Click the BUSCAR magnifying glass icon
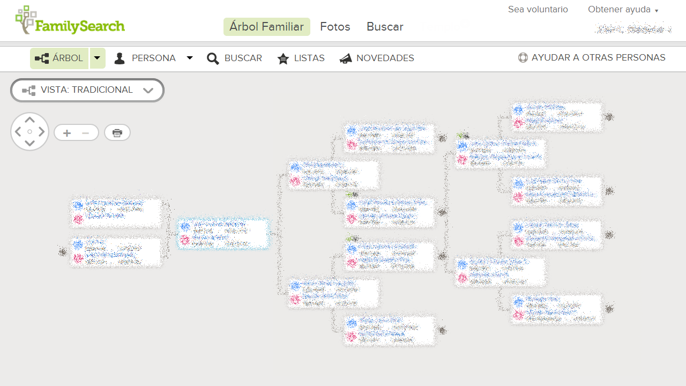Image resolution: width=686 pixels, height=386 pixels. pos(213,58)
